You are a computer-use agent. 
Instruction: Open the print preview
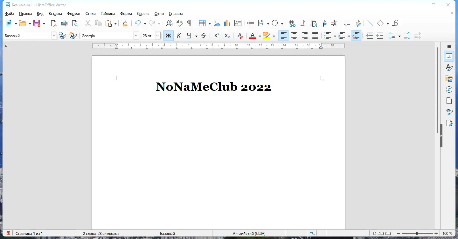click(75, 23)
